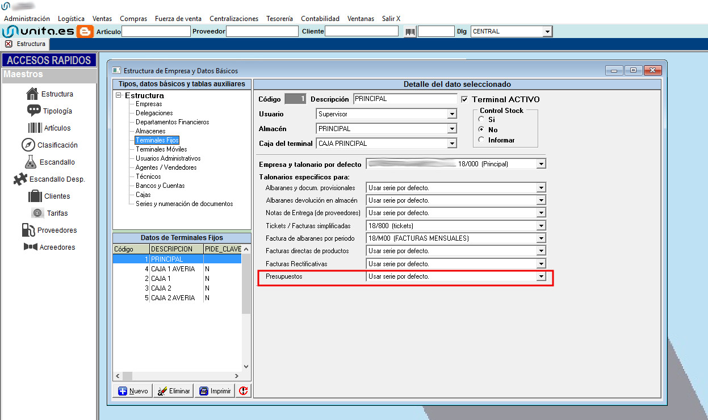Screen dimensions: 708x420
Task: Click the DESCRIPCION column header
Action: [x=177, y=249]
